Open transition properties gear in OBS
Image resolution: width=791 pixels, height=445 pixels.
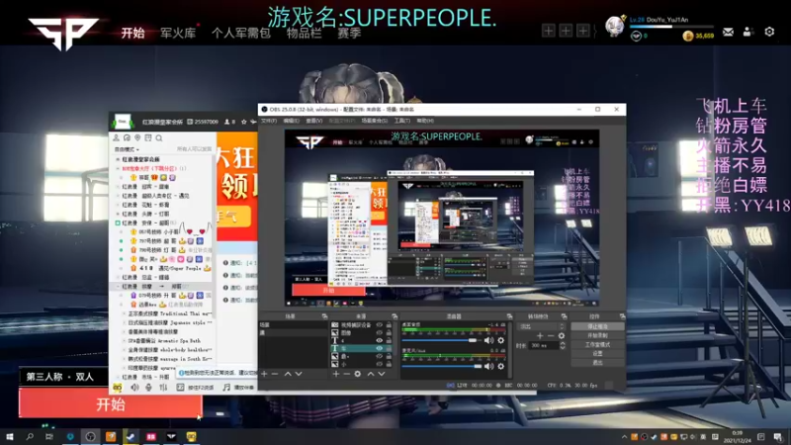[x=562, y=335]
